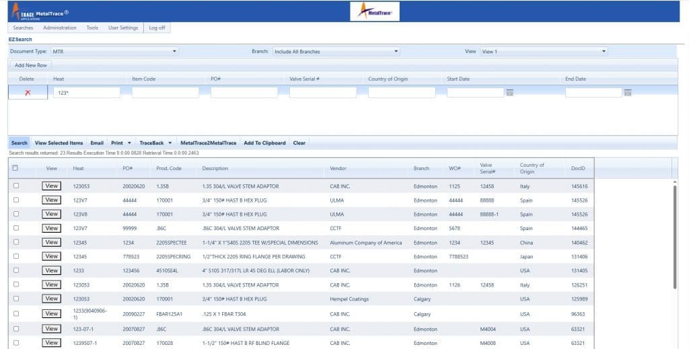Open the User Settings menu

123,28
